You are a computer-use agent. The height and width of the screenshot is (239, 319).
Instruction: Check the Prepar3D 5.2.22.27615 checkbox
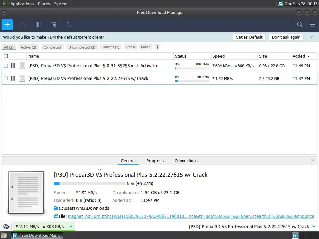coord(6,78)
